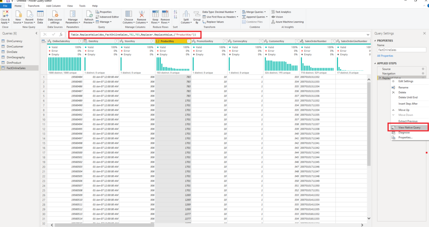Click the SalesOrderNumber column type icon

click(302, 41)
